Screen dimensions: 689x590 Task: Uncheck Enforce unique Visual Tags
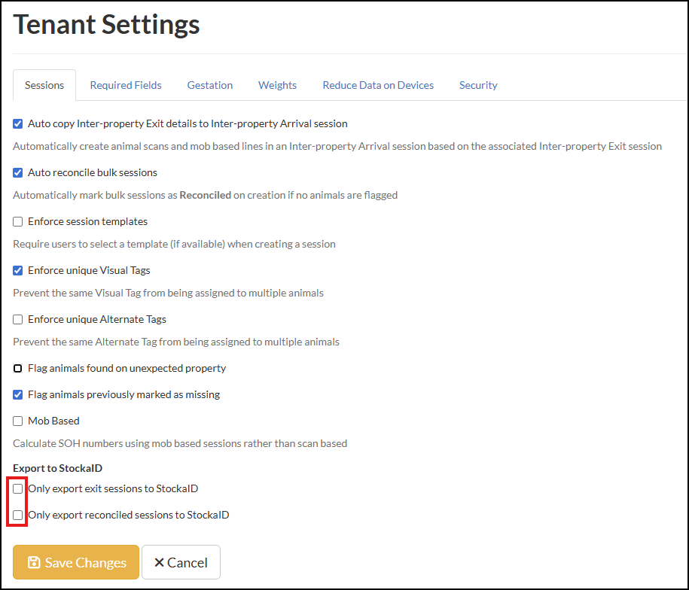[x=18, y=270]
